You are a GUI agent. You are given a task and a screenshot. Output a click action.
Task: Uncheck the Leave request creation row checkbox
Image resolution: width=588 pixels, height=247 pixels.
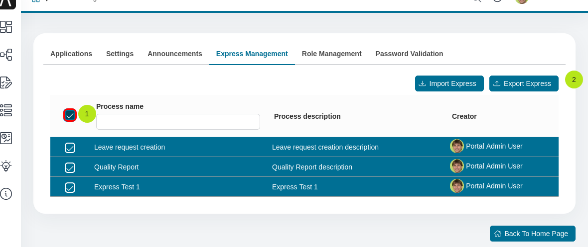[x=70, y=148]
